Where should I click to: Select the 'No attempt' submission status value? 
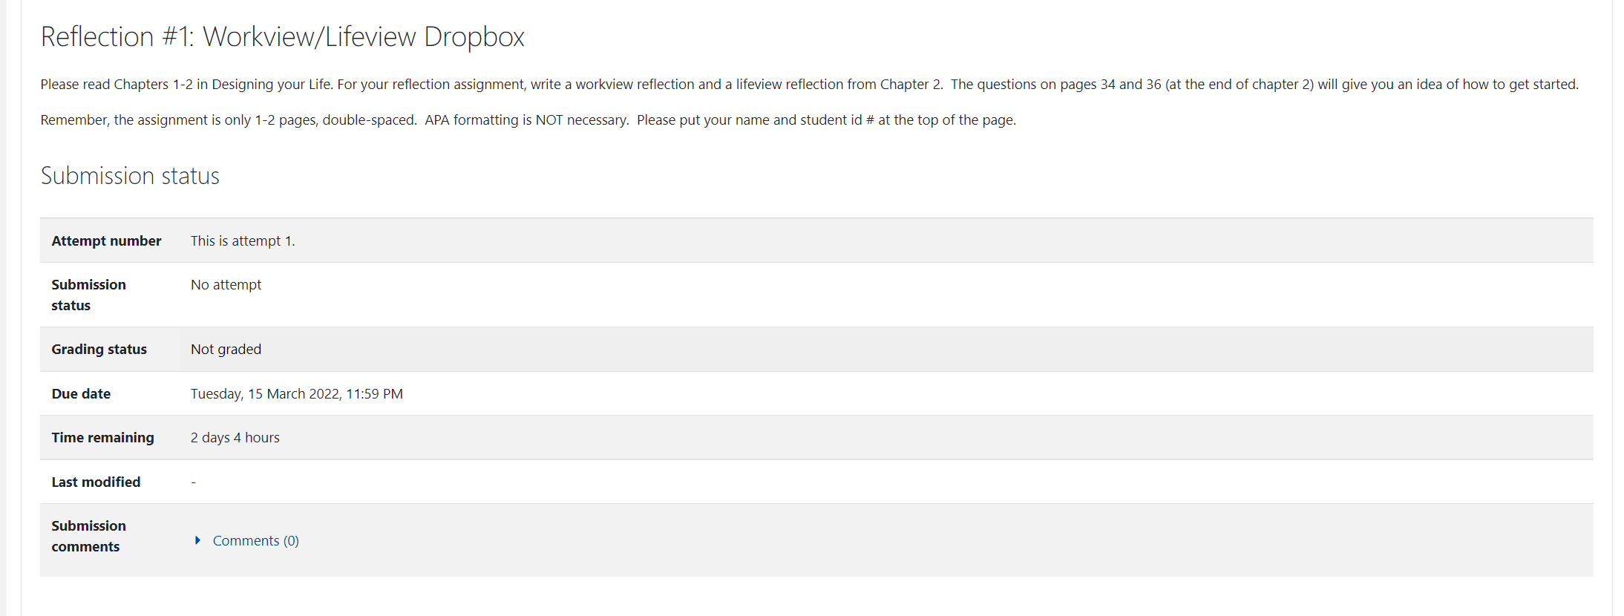(226, 284)
